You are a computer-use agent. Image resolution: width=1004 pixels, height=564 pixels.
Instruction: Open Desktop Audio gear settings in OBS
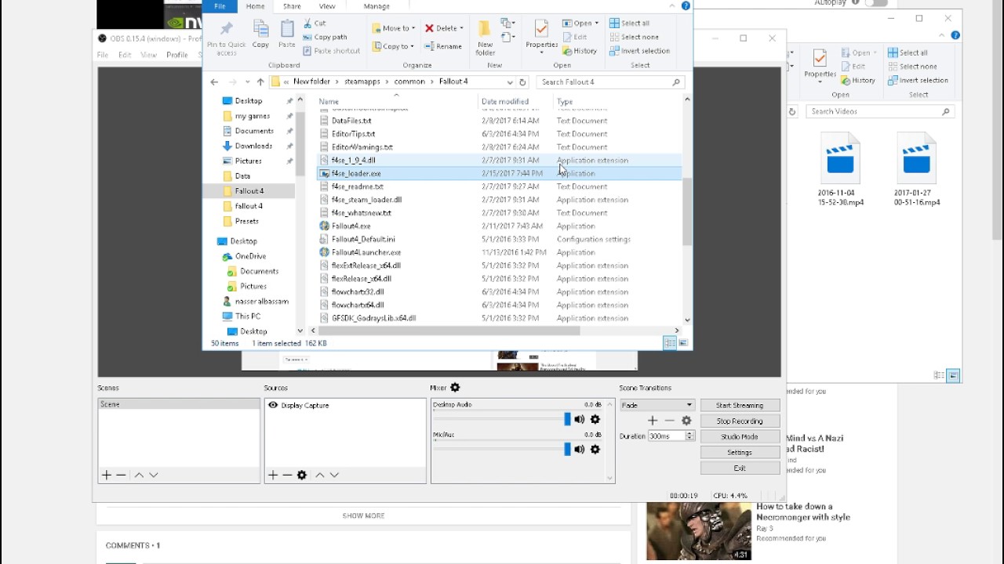coord(595,420)
